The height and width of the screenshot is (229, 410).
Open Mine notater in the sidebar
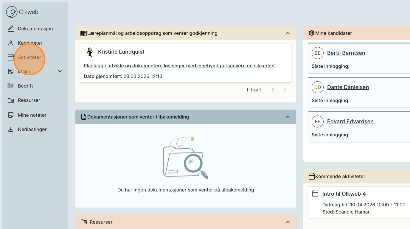[x=32, y=115]
